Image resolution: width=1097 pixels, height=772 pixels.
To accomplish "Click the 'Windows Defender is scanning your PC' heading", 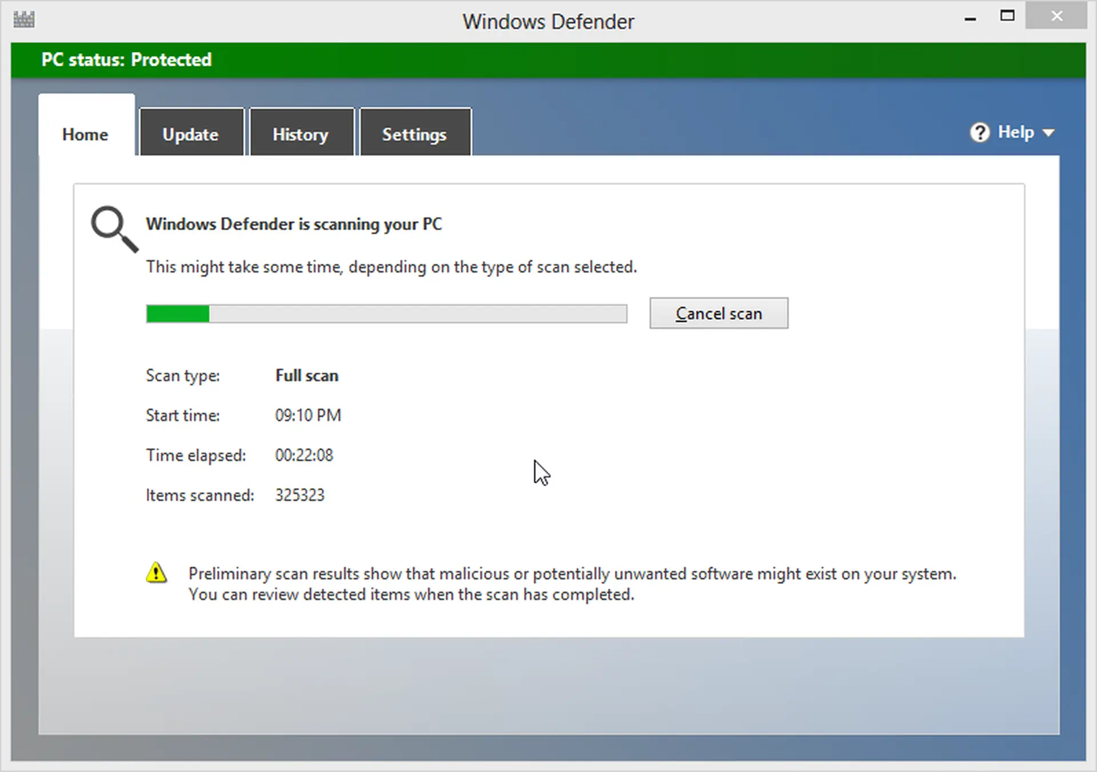I will [x=294, y=224].
